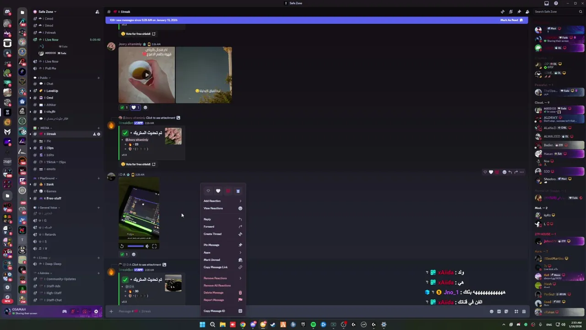Image resolution: width=586 pixels, height=330 pixels.
Task: Click the Forward arrow on message hover toolbar
Action: (516, 172)
